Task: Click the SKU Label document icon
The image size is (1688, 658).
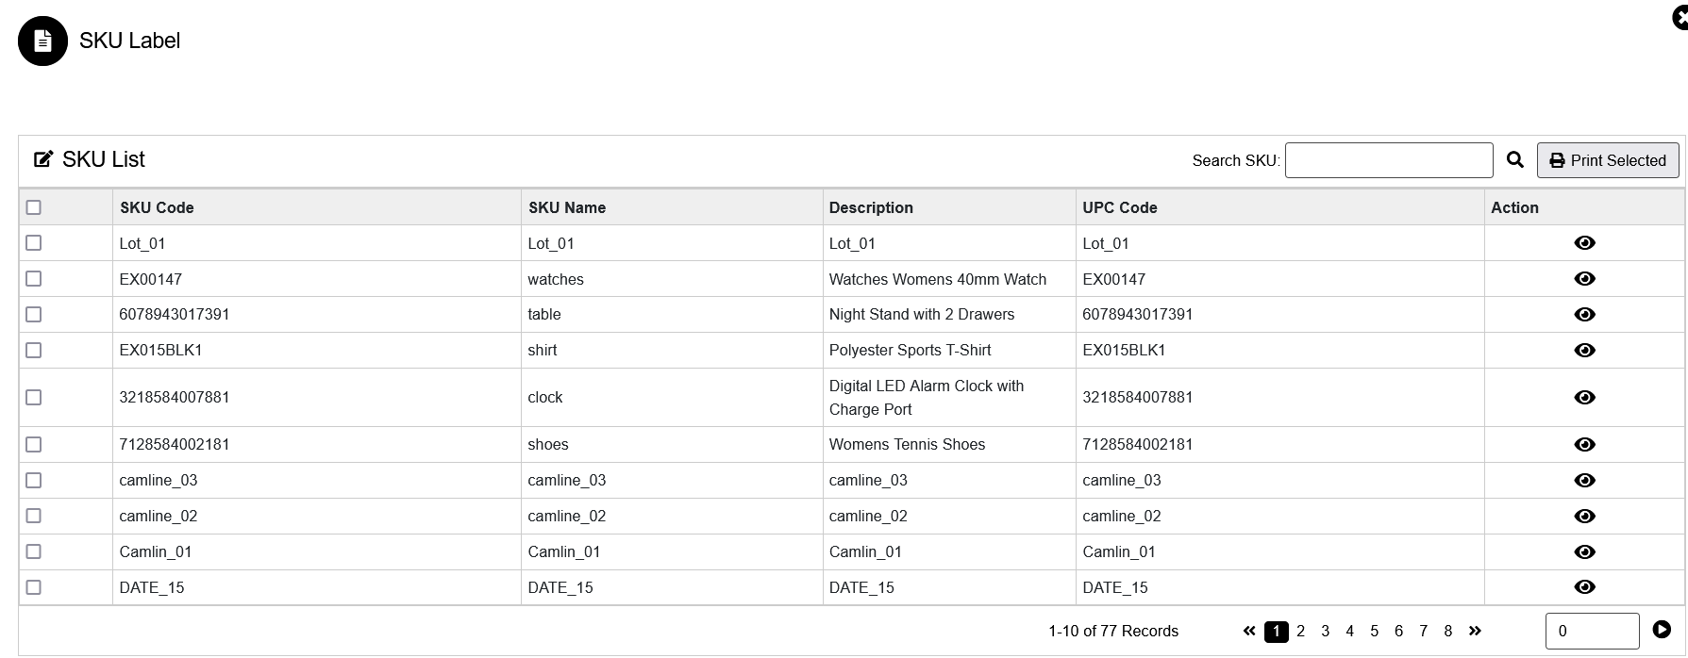Action: [42, 41]
